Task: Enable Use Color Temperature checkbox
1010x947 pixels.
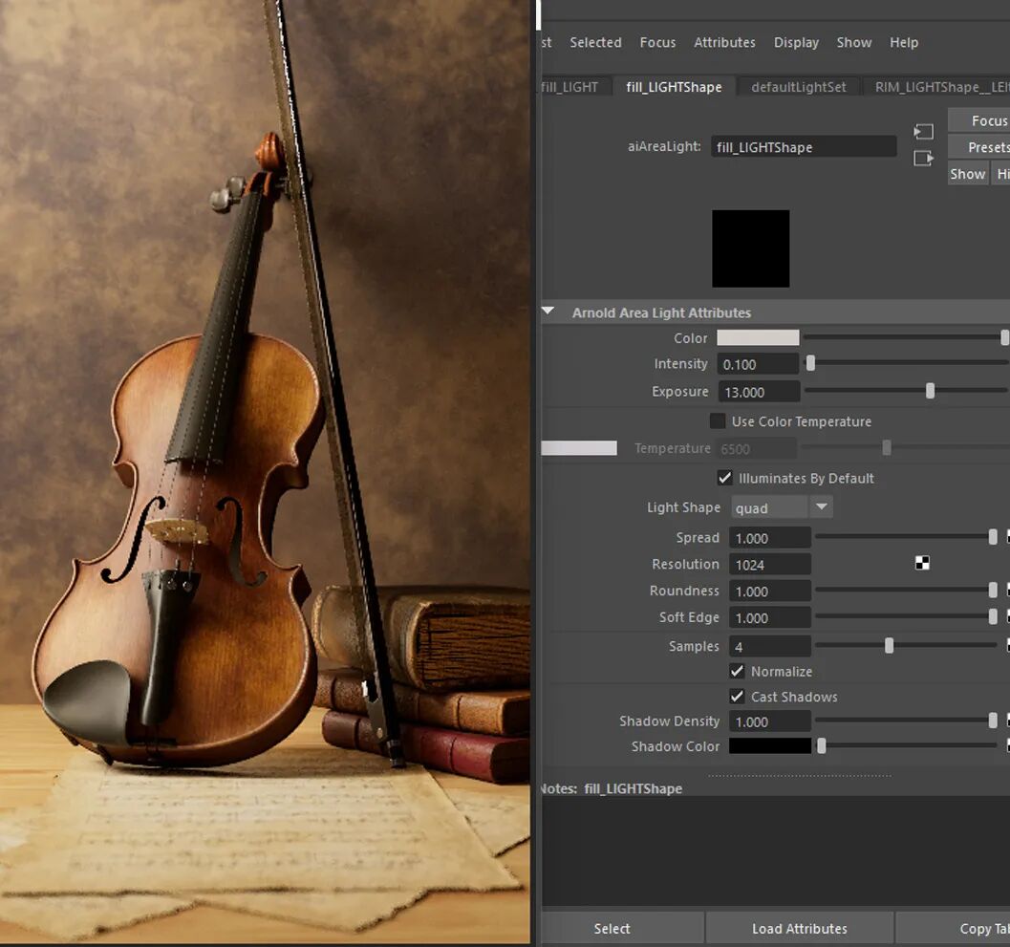Action: pyautogui.click(x=718, y=421)
